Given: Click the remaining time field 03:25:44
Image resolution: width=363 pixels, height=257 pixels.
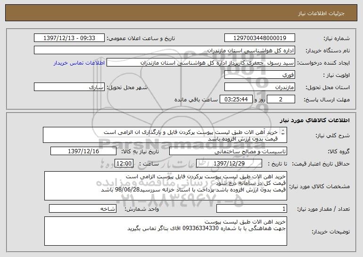Looking at the screenshot, I should click(236, 99).
